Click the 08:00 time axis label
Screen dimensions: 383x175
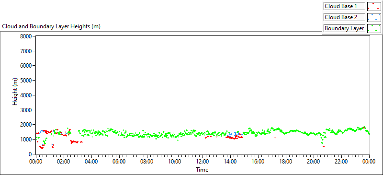[x=147, y=162]
